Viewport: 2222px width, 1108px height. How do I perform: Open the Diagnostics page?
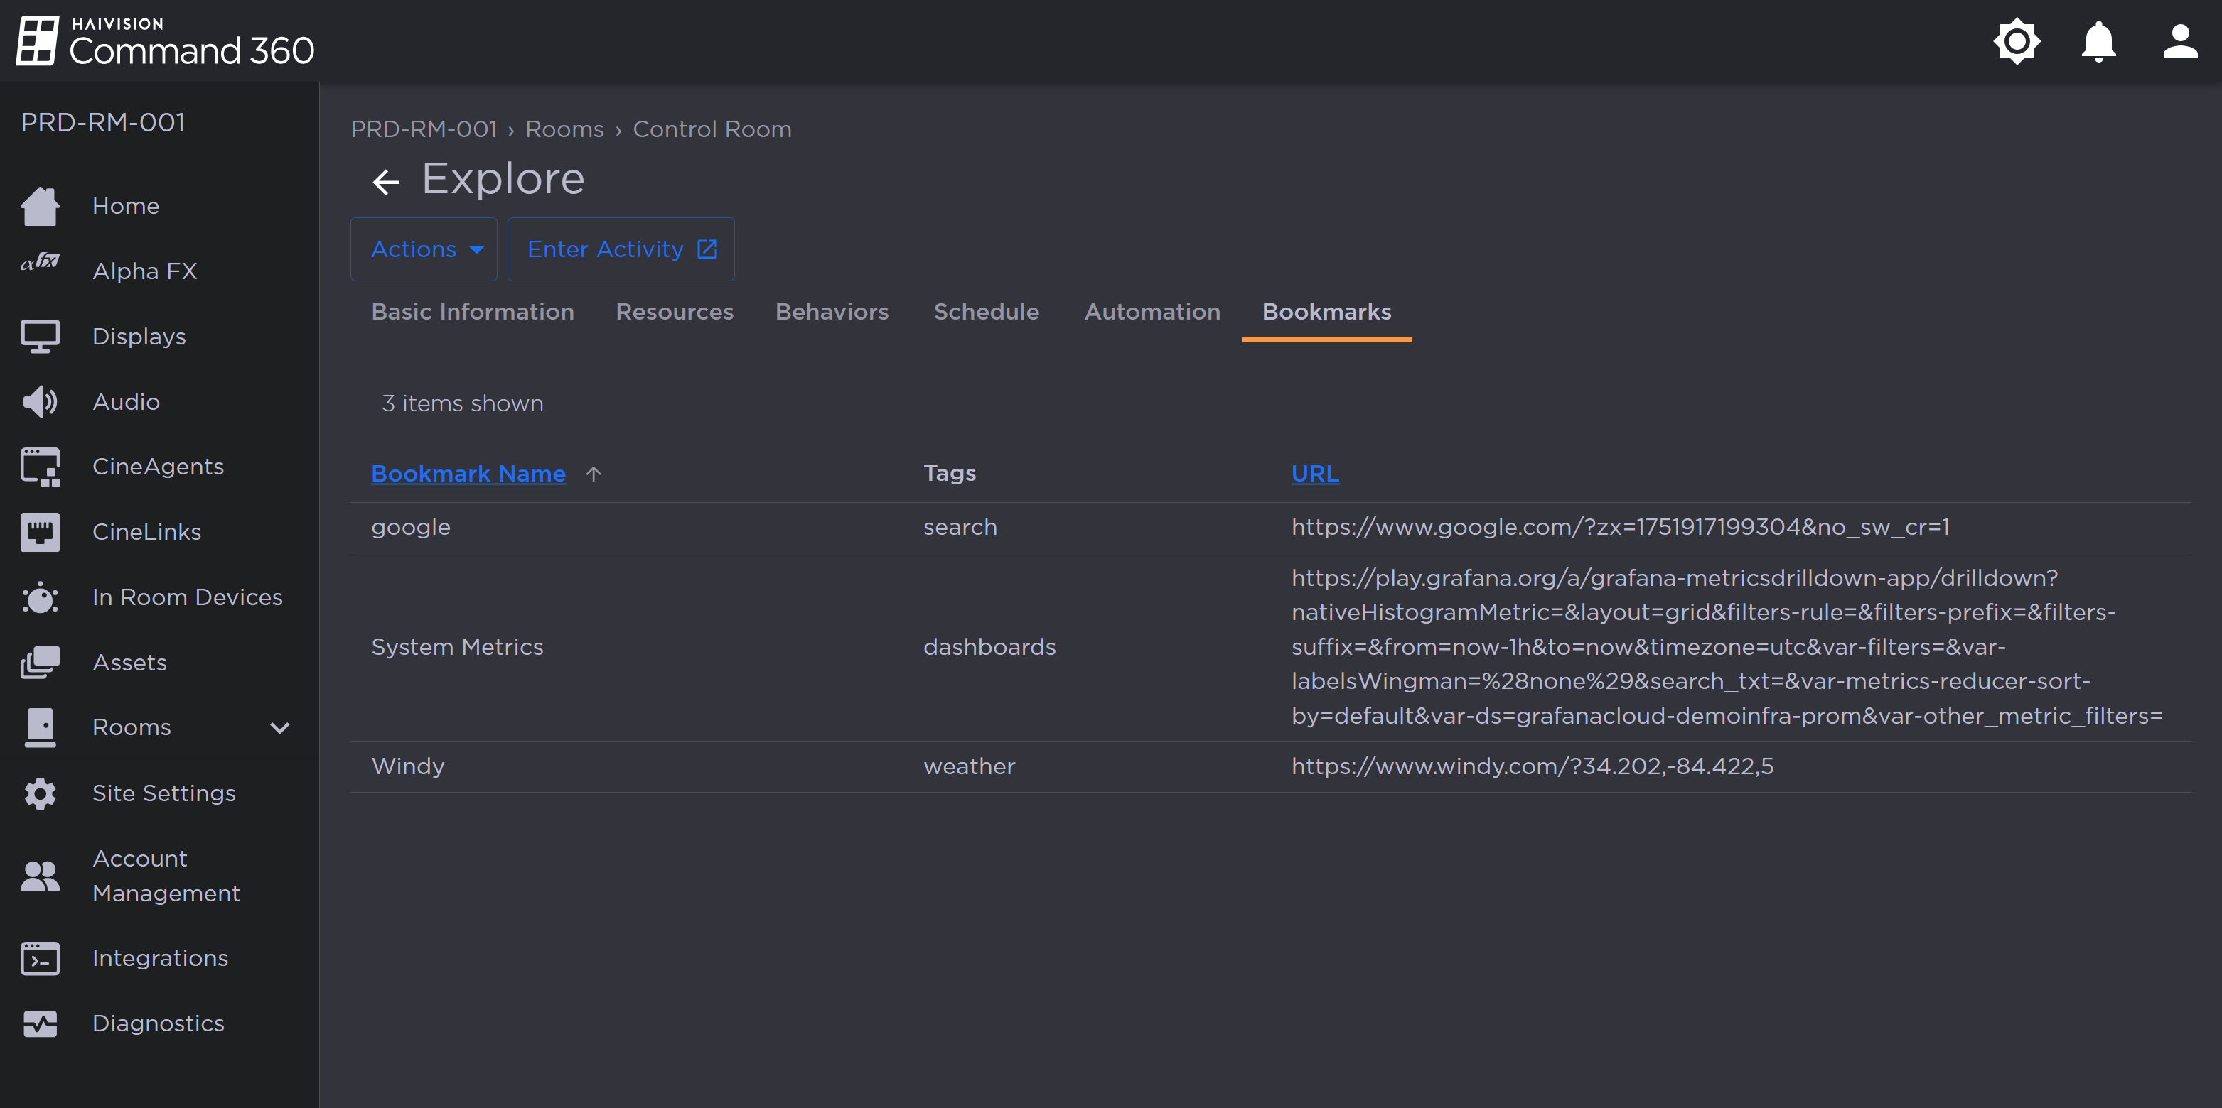[x=159, y=1023]
